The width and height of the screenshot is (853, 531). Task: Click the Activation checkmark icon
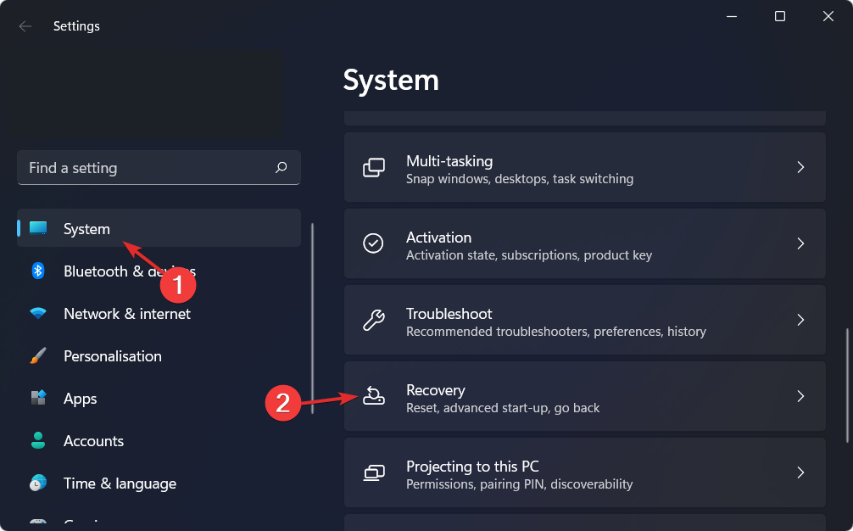pyautogui.click(x=373, y=243)
